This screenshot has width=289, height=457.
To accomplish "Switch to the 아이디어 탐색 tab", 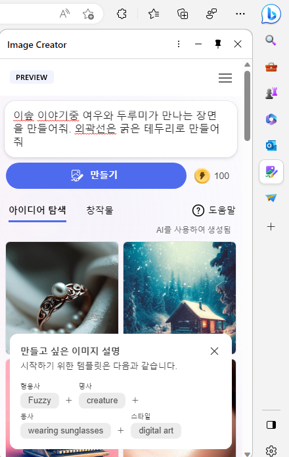I will (x=37, y=210).
